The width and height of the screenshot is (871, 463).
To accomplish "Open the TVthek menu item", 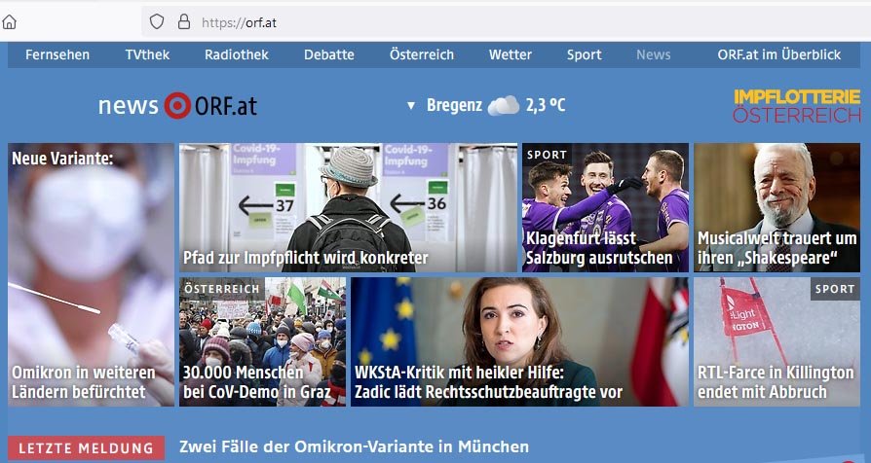I will click(147, 54).
